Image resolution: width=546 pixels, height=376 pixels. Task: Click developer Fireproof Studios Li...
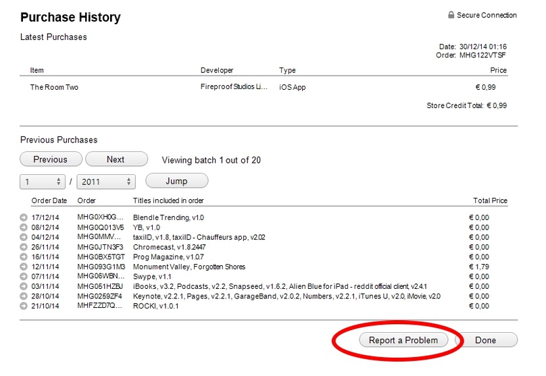pos(234,87)
